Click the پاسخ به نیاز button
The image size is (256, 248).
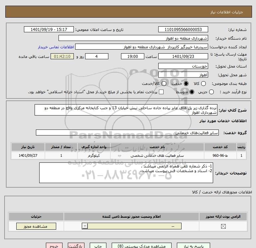click(x=193, y=246)
